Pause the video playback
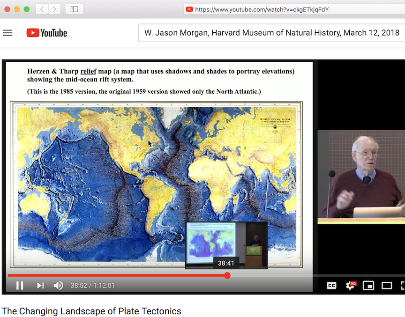Image resolution: width=405 pixels, height=317 pixels. click(x=20, y=285)
